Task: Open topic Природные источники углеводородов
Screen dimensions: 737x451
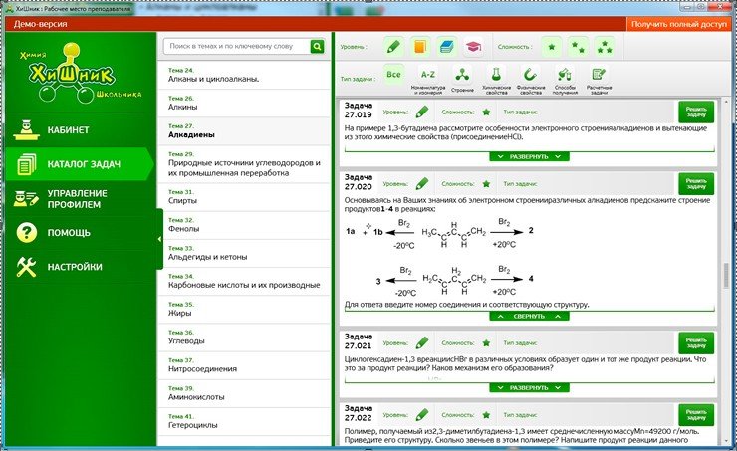Action: pos(244,164)
